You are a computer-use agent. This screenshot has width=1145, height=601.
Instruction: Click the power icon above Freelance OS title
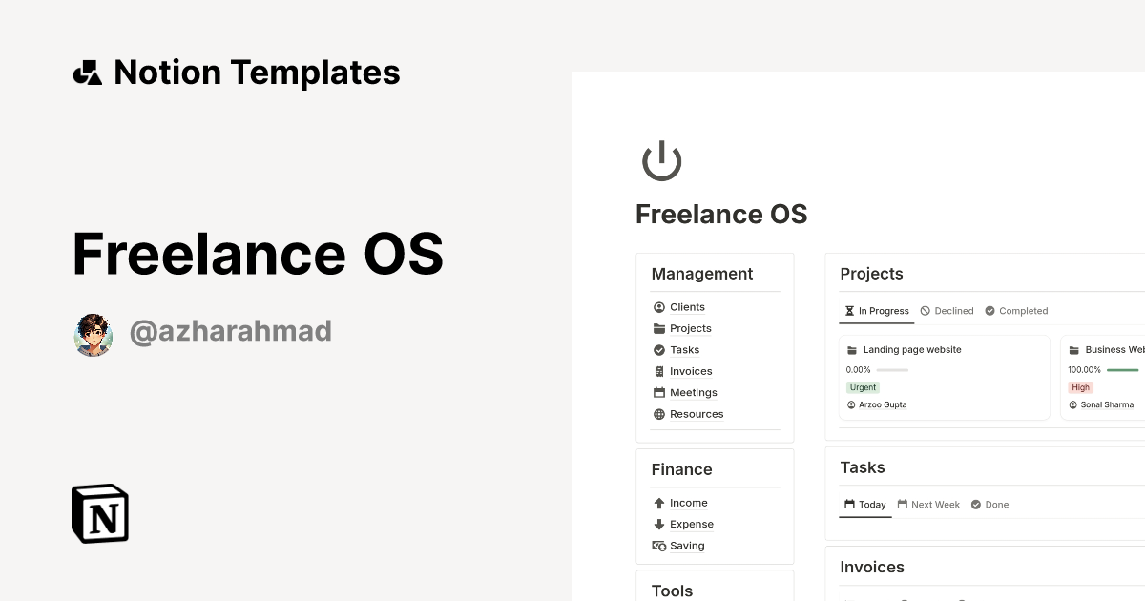[662, 160]
